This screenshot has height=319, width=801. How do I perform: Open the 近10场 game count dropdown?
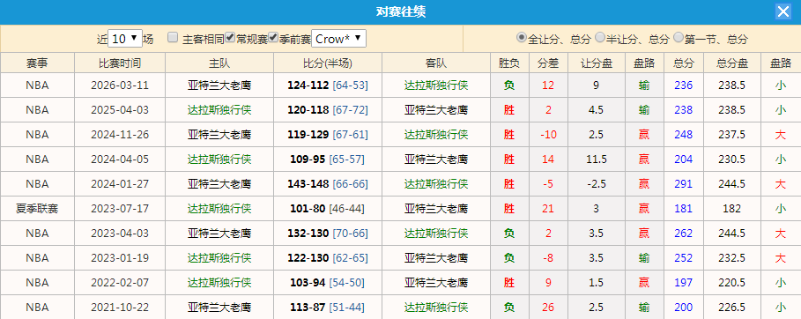tap(125, 39)
